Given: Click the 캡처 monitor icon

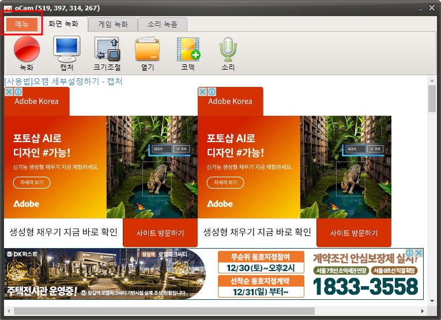Looking at the screenshot, I should [x=67, y=49].
